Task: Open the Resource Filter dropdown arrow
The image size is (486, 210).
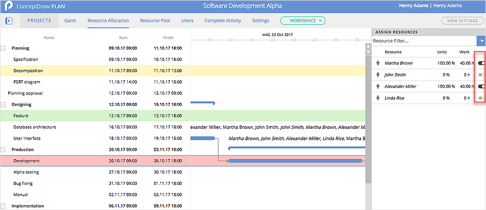Action: [481, 41]
